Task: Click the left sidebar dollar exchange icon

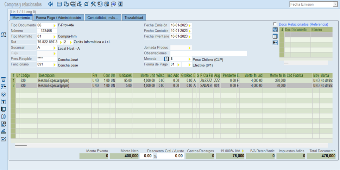Action: tap(3, 35)
